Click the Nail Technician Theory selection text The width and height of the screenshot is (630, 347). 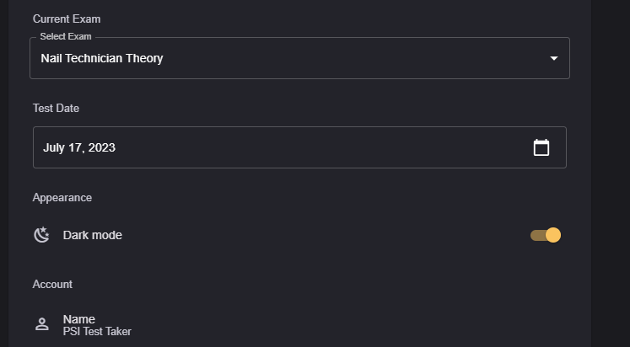coord(102,58)
